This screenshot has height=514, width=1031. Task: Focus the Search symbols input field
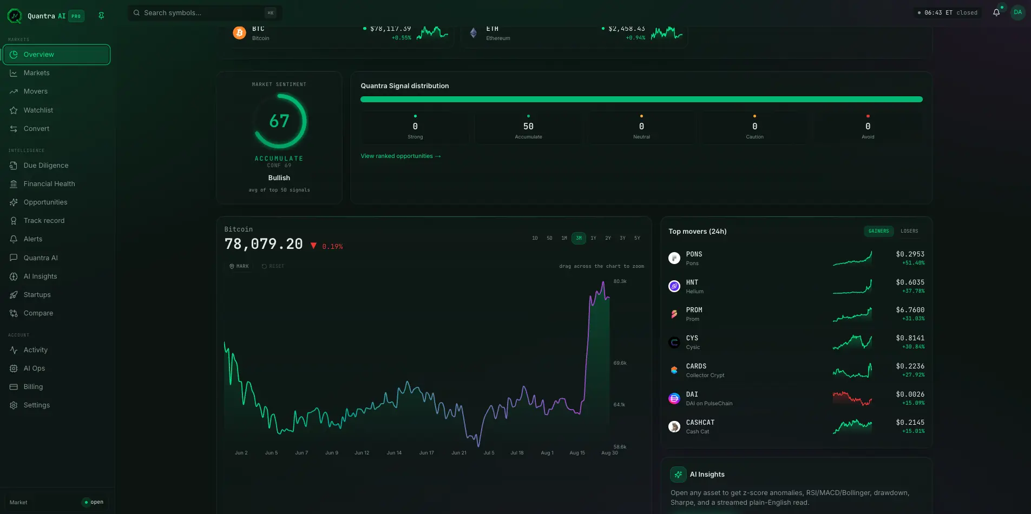tap(205, 13)
